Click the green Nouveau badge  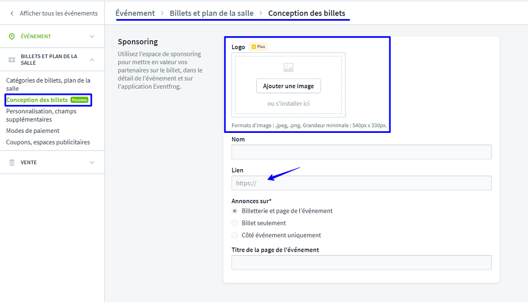pos(79,100)
